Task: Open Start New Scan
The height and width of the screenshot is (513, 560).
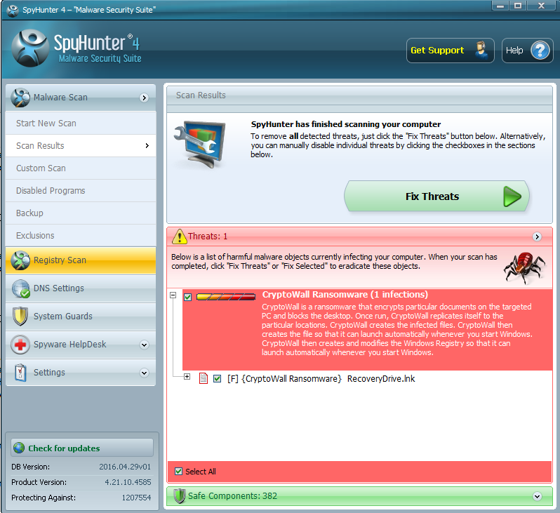Action: 81,124
